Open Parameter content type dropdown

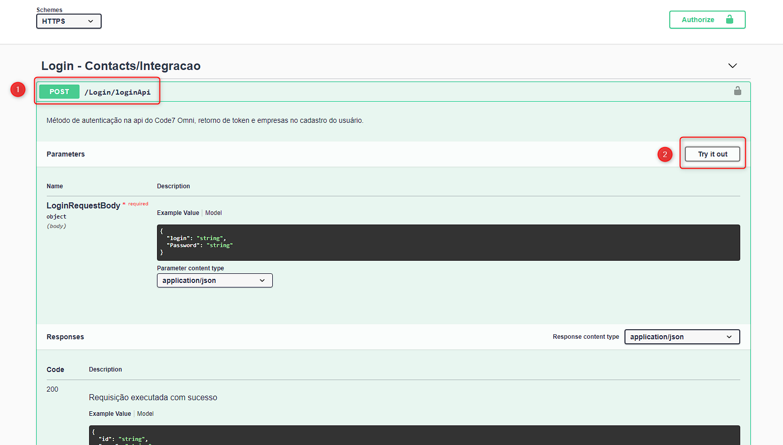[214, 280]
